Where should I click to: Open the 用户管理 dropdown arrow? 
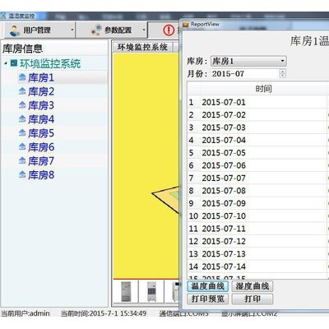72,30
